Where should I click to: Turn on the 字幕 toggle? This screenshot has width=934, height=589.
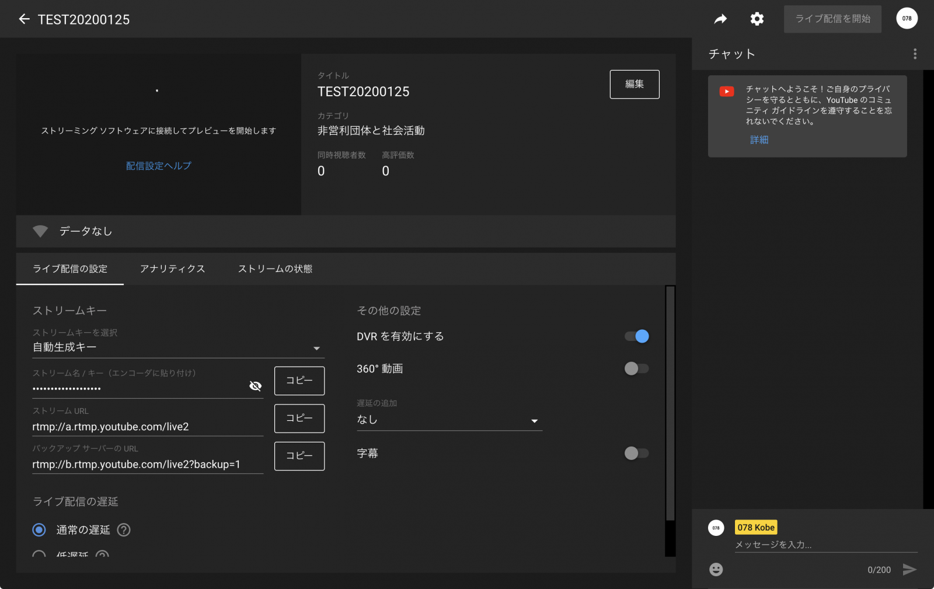(x=636, y=453)
